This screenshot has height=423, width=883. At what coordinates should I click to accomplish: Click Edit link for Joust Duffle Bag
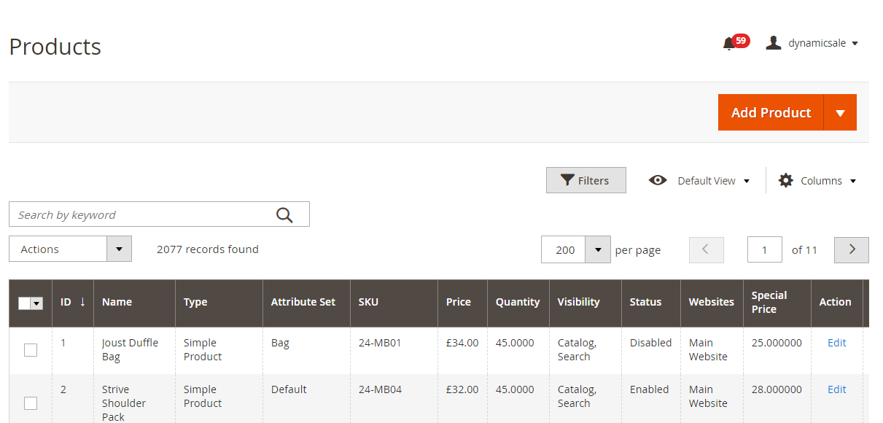[x=836, y=343]
